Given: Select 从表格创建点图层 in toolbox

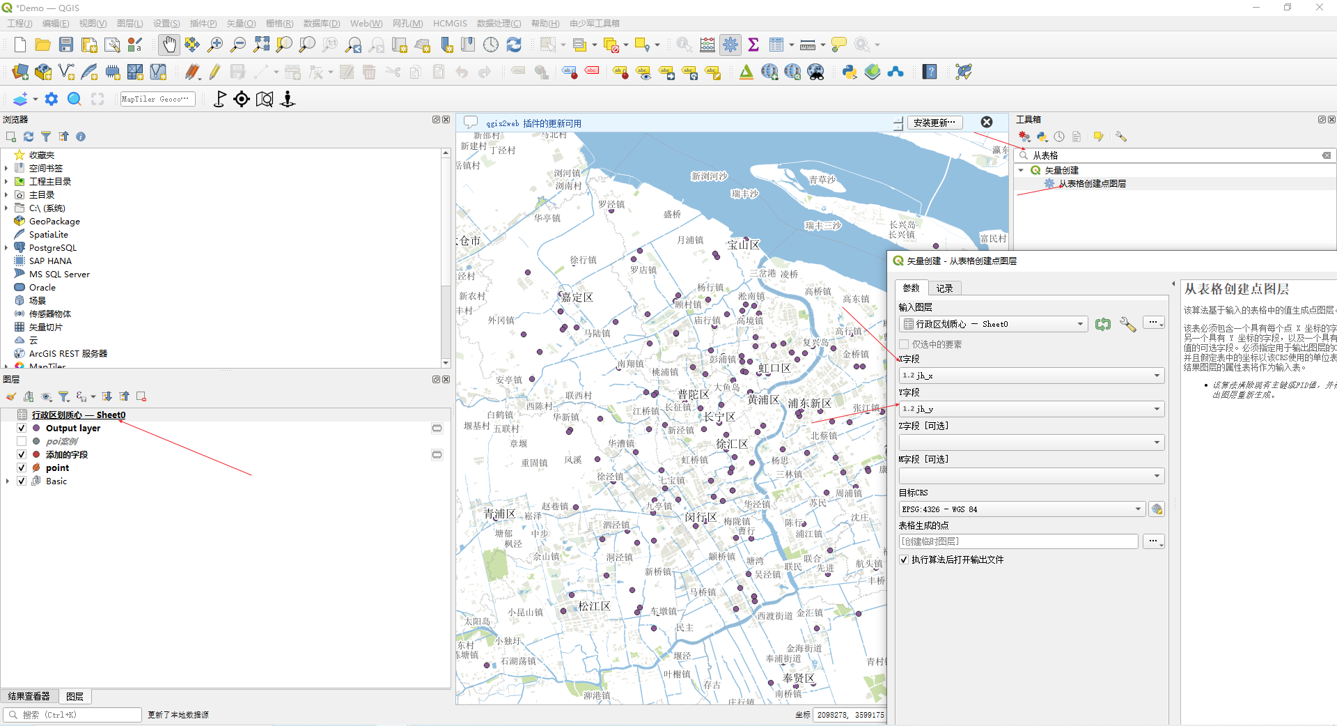Looking at the screenshot, I should [1092, 184].
